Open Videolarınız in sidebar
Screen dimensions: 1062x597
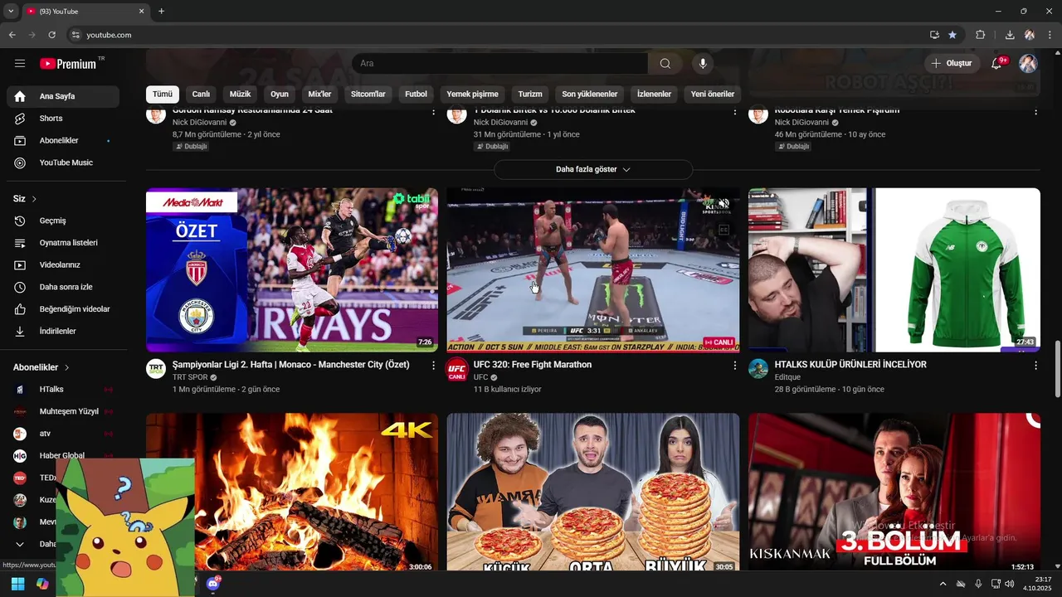click(x=63, y=265)
